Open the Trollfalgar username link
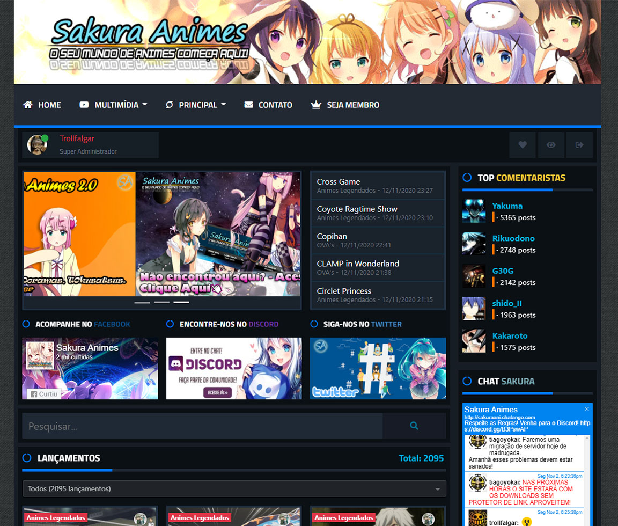This screenshot has width=618, height=526. point(77,138)
